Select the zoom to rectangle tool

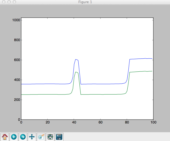pos(41,137)
